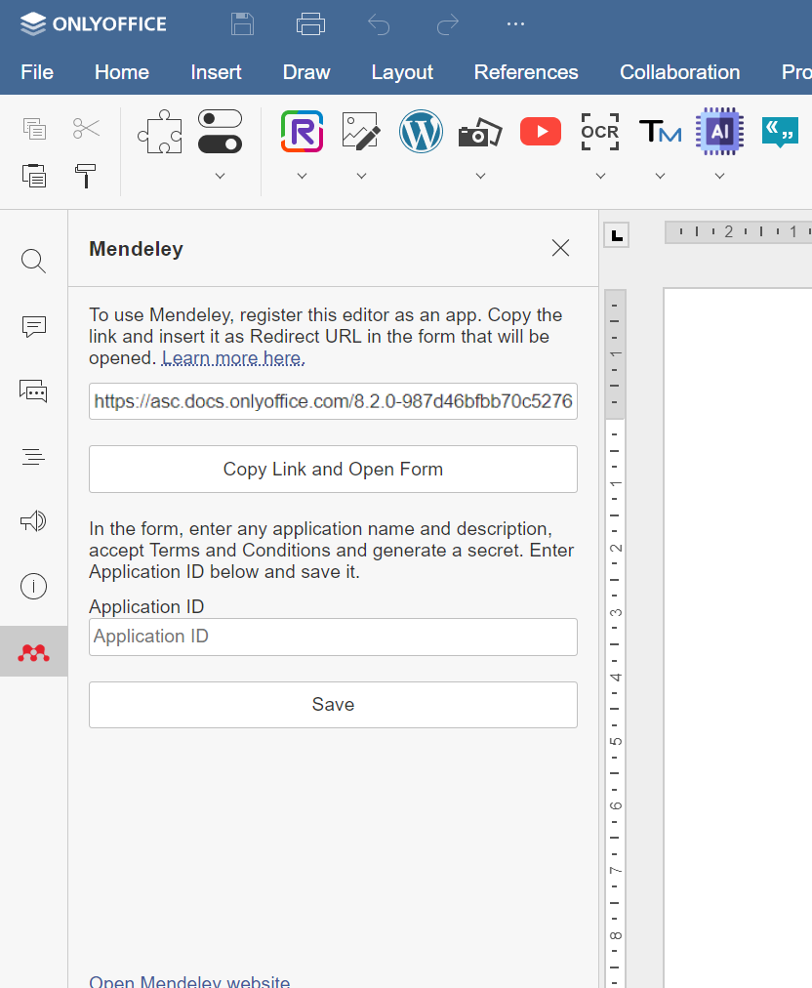This screenshot has width=812, height=988.
Task: Click the WordPress plugin icon
Action: [421, 132]
